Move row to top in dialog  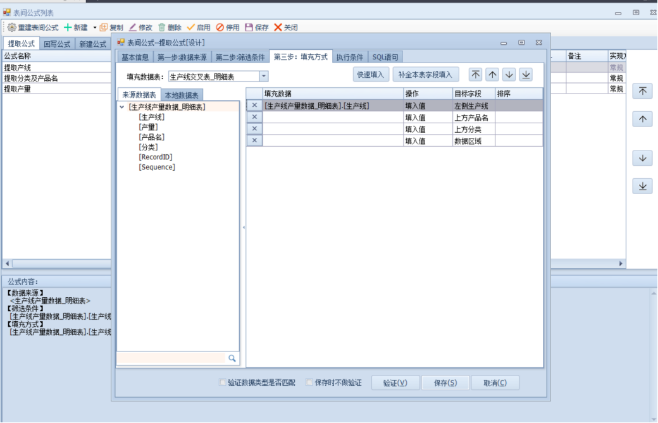click(476, 75)
